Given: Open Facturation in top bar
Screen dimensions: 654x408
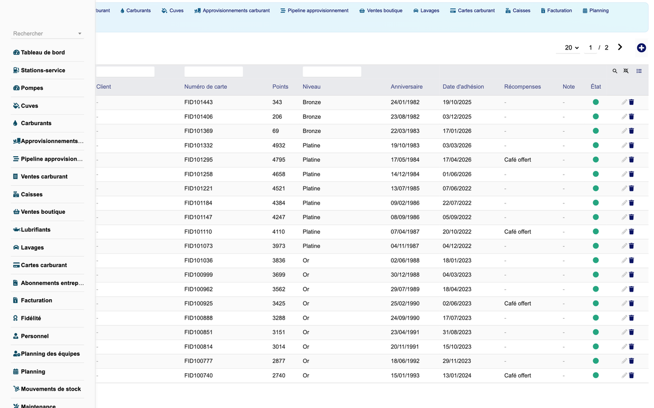Looking at the screenshot, I should point(556,10).
